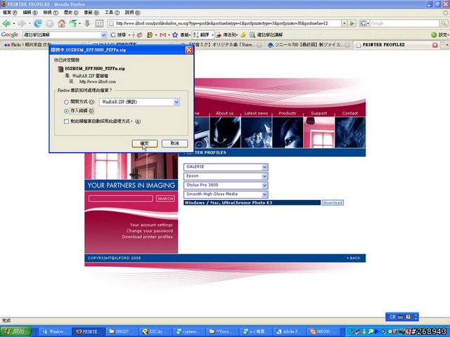
Task: Click the blue star bookmarks icon on Google toolbar
Action: pyautogui.click(x=175, y=35)
